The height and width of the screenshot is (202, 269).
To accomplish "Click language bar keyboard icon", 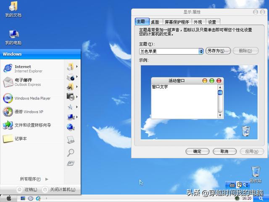I will (232, 185).
